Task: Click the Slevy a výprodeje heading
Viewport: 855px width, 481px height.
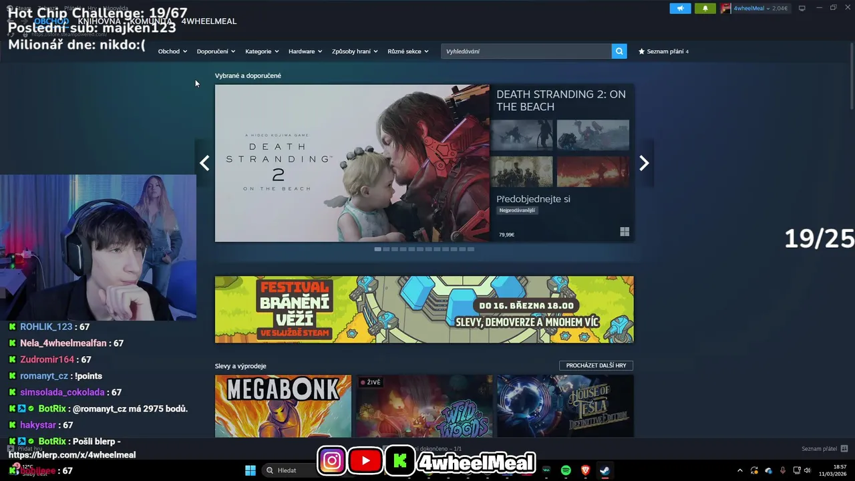Action: 240,366
